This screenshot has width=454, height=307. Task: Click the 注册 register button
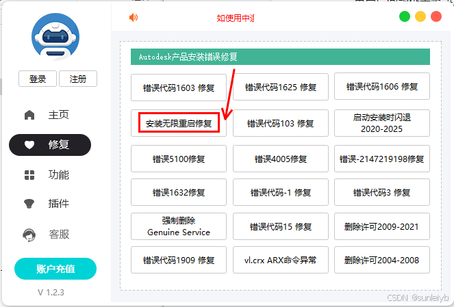click(x=78, y=79)
